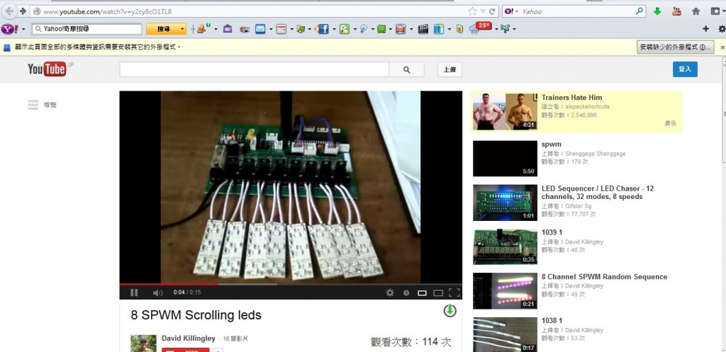Mute the video volume speaker icon
726x352 pixels.
click(157, 293)
